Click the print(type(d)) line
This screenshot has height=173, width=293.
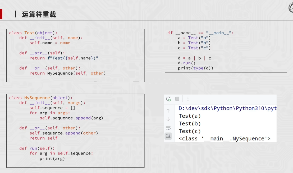(x=195, y=68)
